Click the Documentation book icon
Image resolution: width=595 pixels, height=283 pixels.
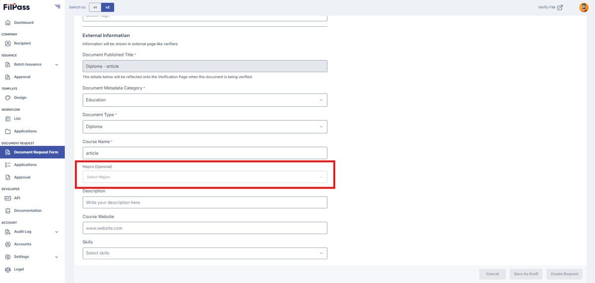(8, 211)
